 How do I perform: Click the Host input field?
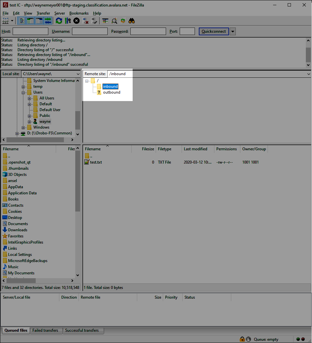(x=30, y=31)
